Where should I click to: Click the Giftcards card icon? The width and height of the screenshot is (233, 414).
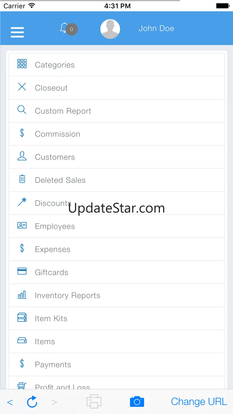22,271
